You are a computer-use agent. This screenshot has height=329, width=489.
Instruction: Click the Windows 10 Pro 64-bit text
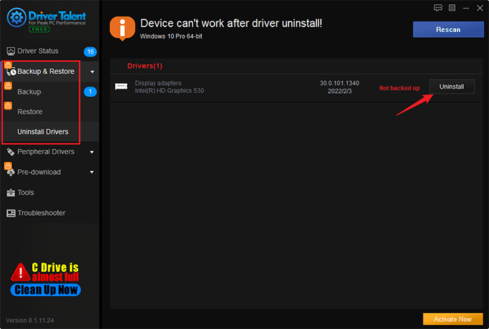(x=171, y=36)
